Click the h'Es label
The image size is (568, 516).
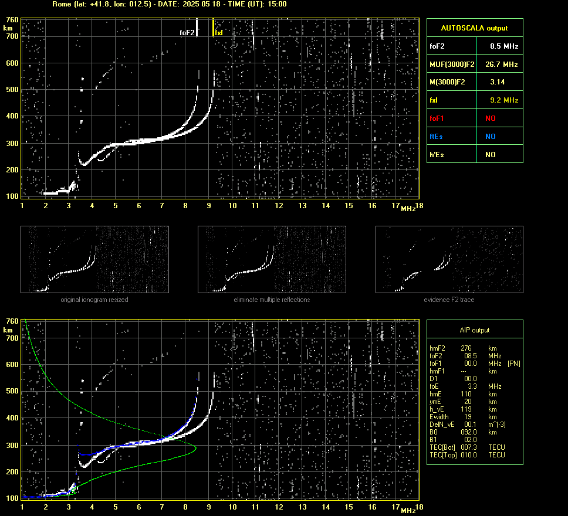(437, 155)
